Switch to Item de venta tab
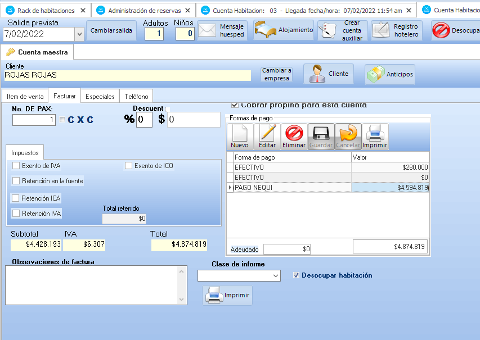 25,97
